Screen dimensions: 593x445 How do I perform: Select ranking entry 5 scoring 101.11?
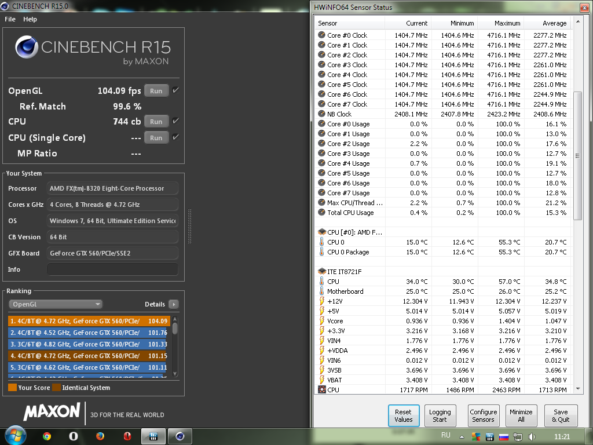point(89,367)
